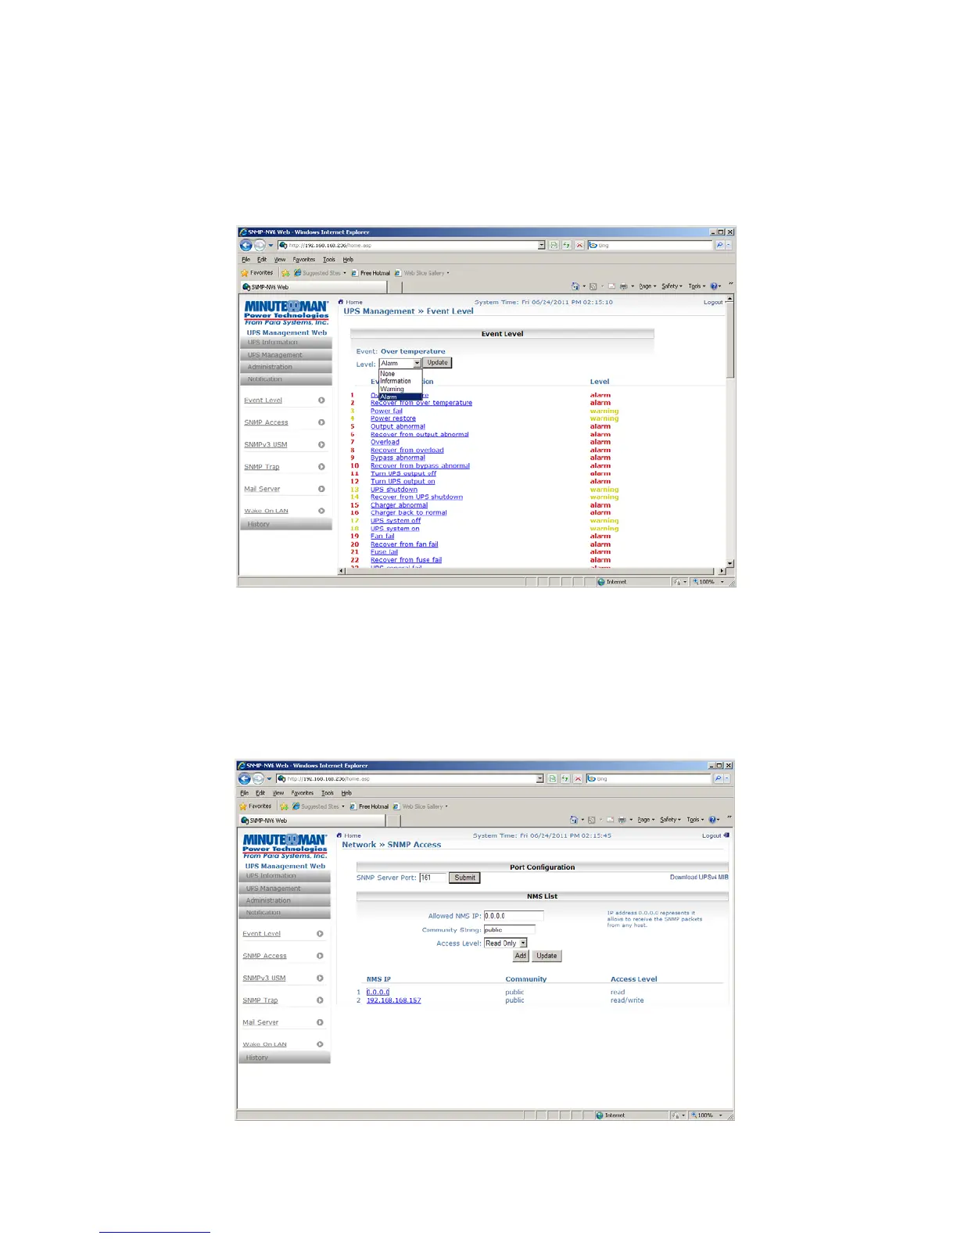The image size is (957, 1239).
Task: Go back in the Event Level window
Action: tap(246, 245)
